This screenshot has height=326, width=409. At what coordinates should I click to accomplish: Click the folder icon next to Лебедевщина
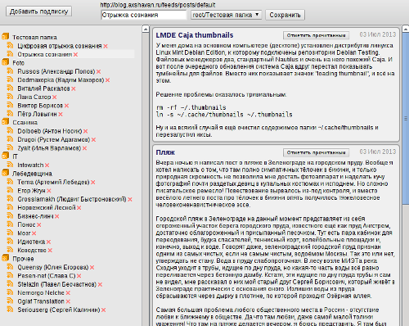[5, 173]
